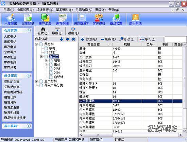Click the 退出 exit icon
Image resolution: width=187 pixels, height=142 pixels.
73,29
